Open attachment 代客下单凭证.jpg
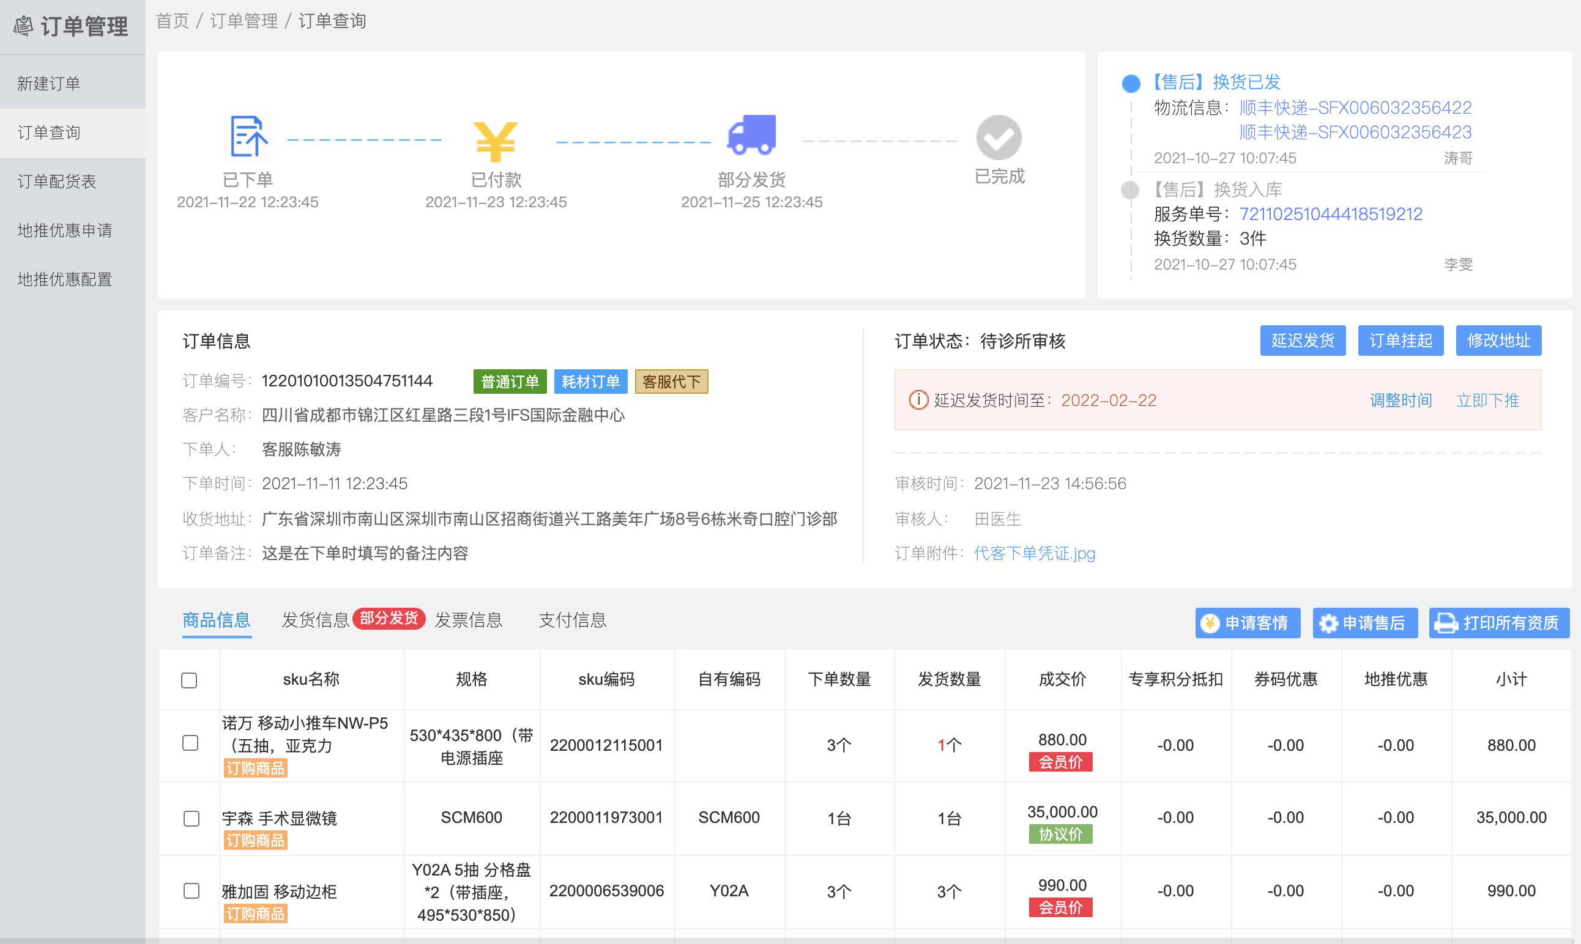This screenshot has height=944, width=1581. [1035, 553]
